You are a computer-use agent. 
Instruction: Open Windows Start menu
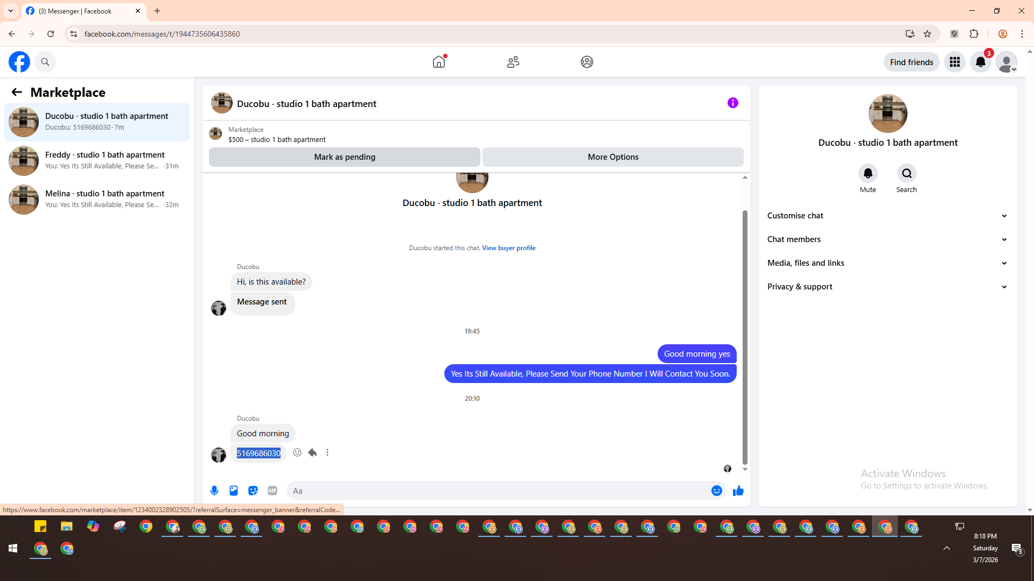13,548
